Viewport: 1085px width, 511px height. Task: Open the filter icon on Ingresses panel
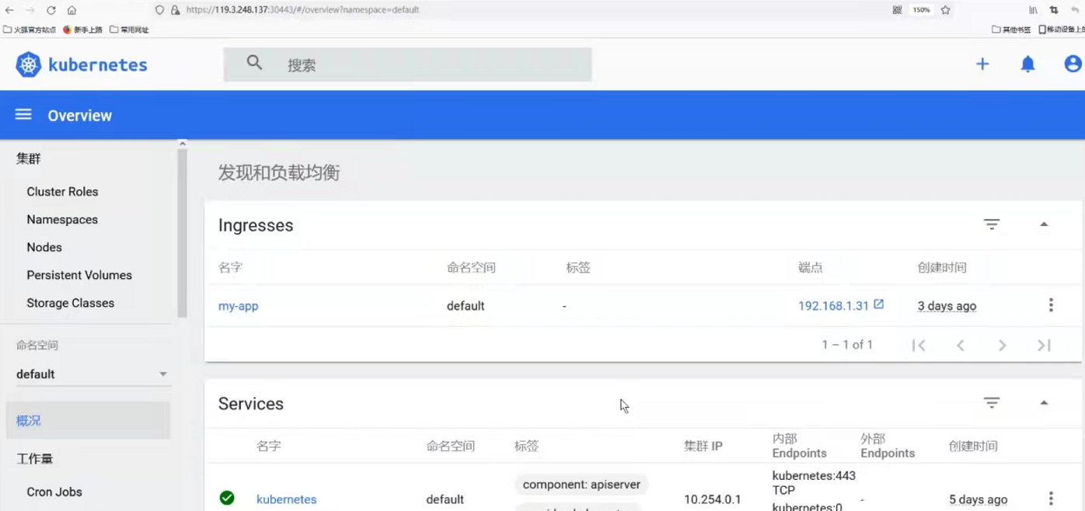[x=992, y=224]
